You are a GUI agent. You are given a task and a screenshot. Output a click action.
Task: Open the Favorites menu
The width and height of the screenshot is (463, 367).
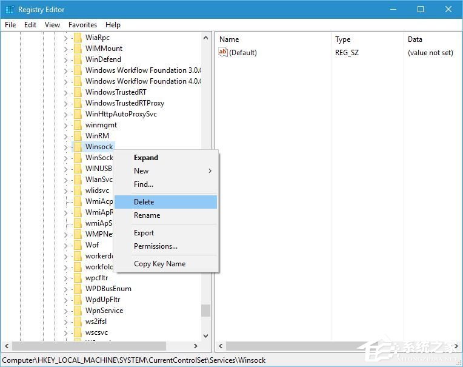click(x=82, y=25)
